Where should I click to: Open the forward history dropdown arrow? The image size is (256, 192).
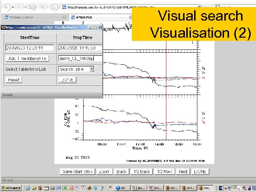[x=26, y=7]
